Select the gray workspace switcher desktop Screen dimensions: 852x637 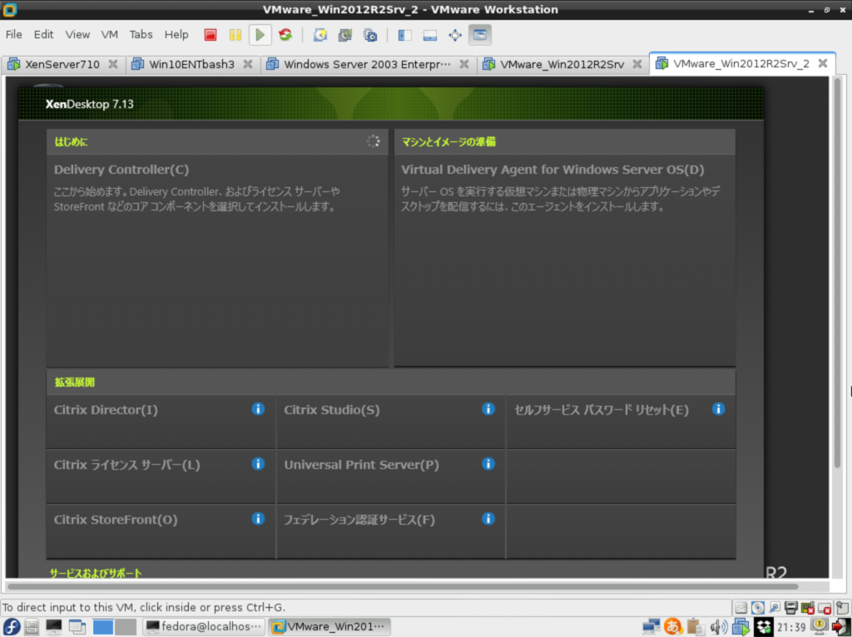(x=126, y=627)
